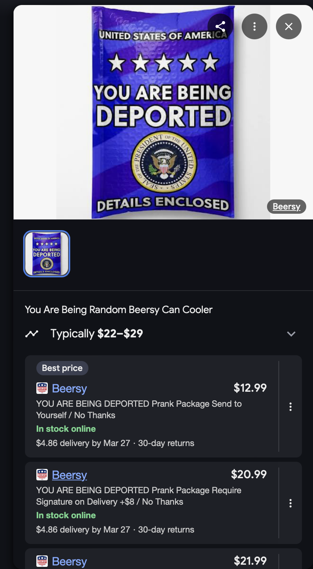Open the Beersy source link on image
Image resolution: width=313 pixels, height=569 pixels.
(287, 206)
